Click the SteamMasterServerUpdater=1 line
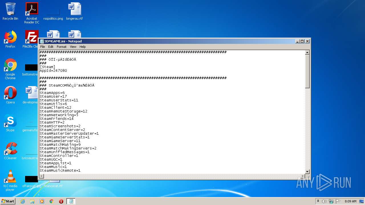365x205 pixels. point(69,134)
